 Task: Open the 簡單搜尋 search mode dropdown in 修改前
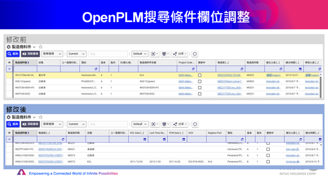(52, 54)
